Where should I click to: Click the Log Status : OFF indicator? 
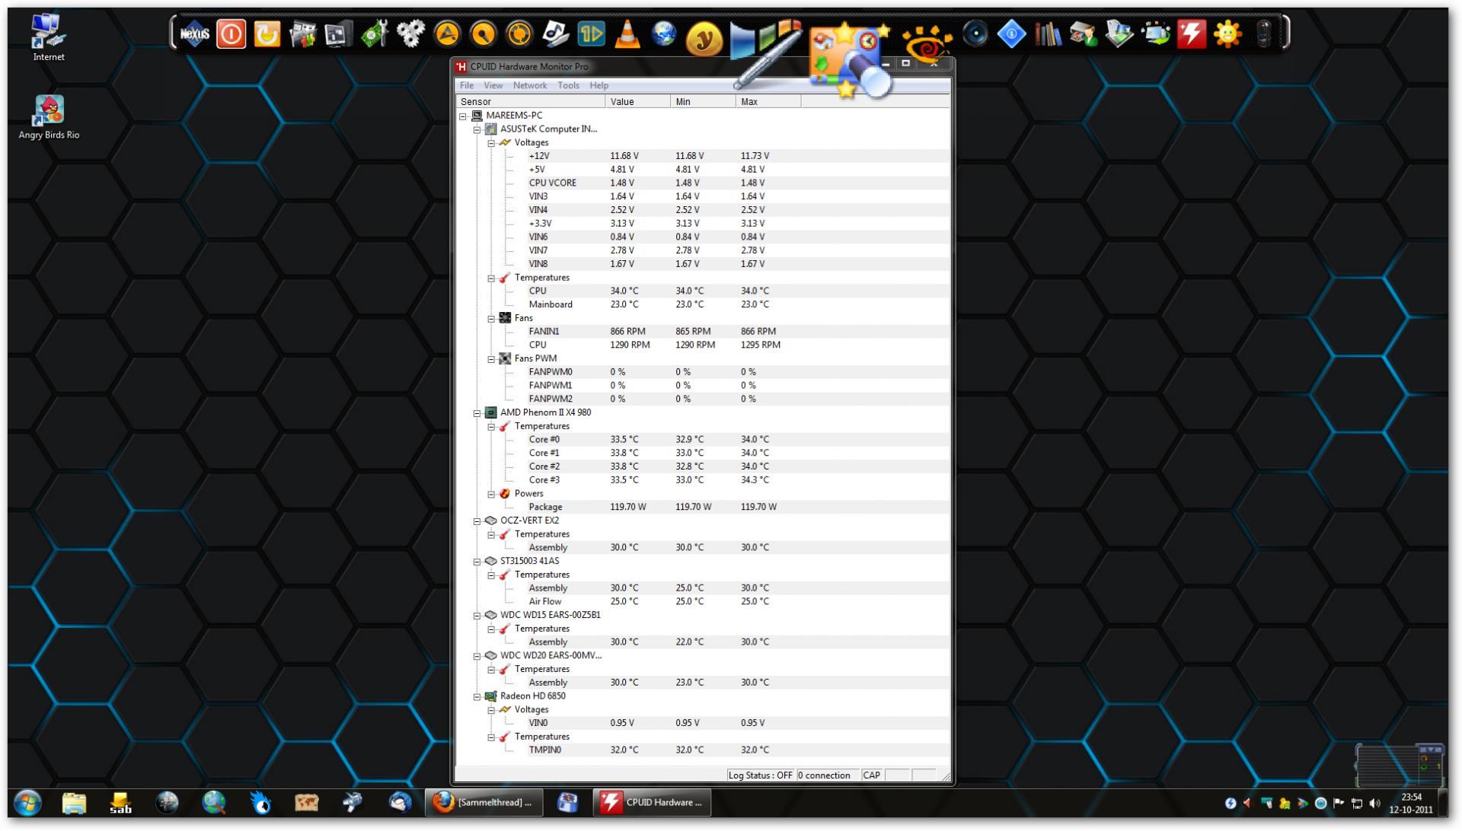click(760, 775)
